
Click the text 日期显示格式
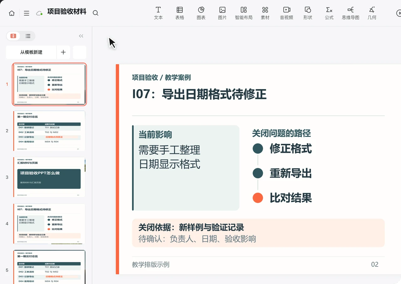[x=169, y=164]
